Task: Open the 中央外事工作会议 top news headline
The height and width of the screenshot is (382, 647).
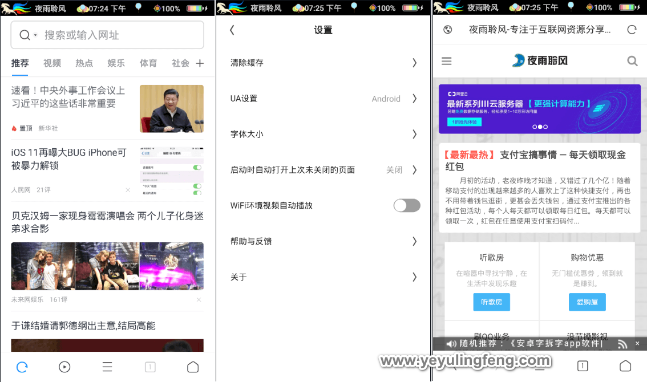Action: click(x=68, y=97)
